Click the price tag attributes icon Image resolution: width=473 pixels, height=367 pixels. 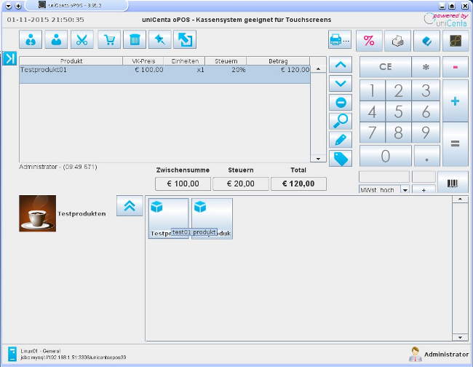[341, 158]
